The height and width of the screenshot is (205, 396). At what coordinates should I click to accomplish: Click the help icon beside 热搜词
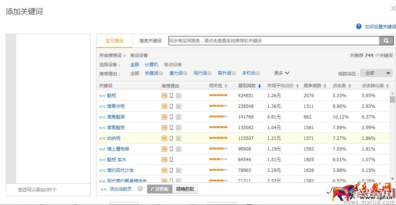161,73
